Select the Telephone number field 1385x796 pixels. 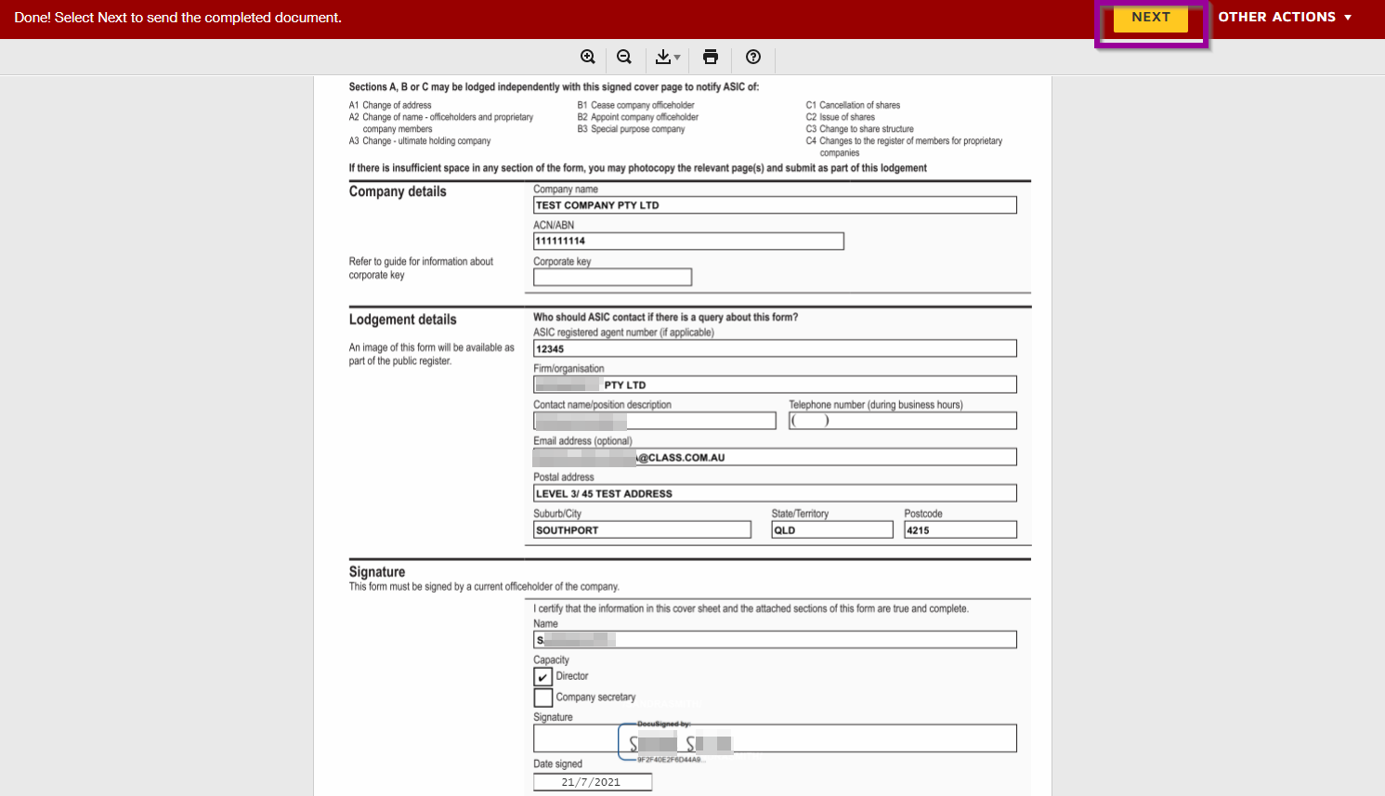(902, 421)
